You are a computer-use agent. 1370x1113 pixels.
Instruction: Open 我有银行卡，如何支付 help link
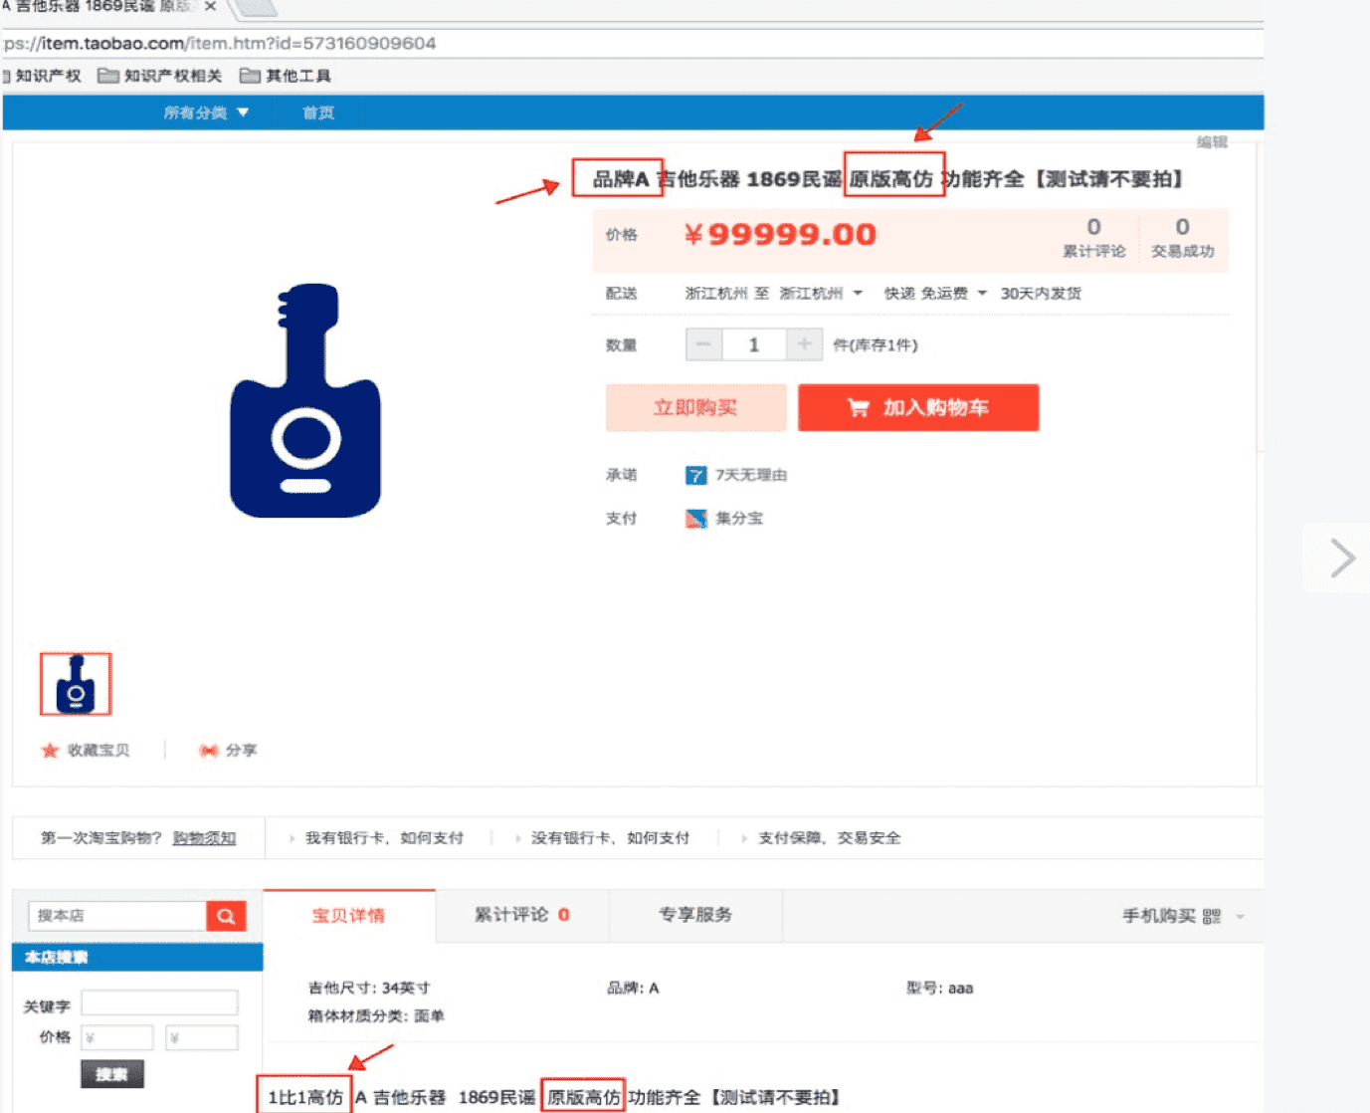tap(384, 838)
